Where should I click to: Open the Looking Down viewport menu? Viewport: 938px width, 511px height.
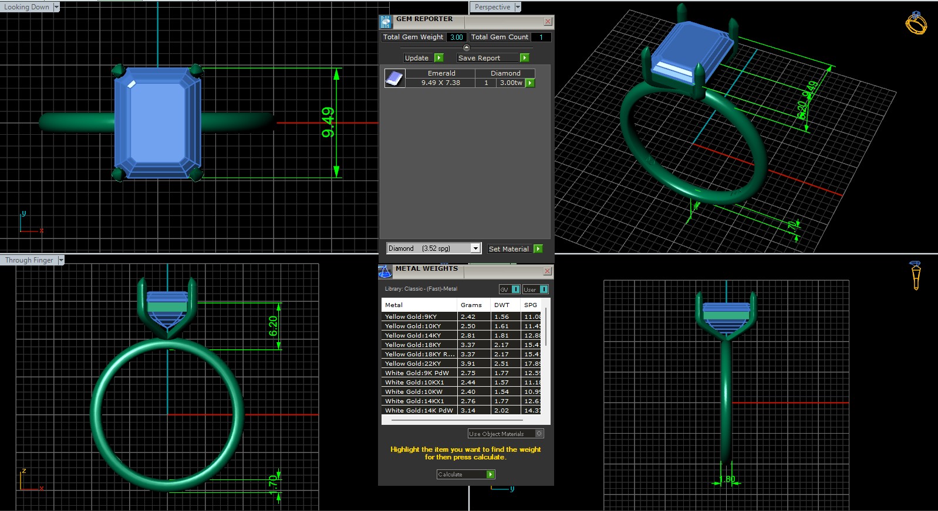[56, 7]
